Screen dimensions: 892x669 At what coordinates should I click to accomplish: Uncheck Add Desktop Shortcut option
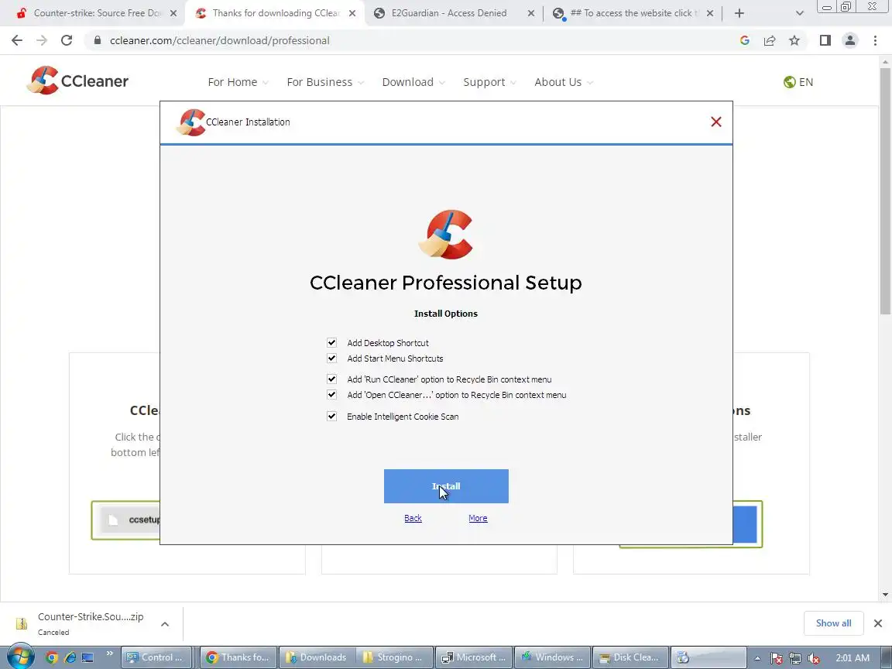pos(331,342)
